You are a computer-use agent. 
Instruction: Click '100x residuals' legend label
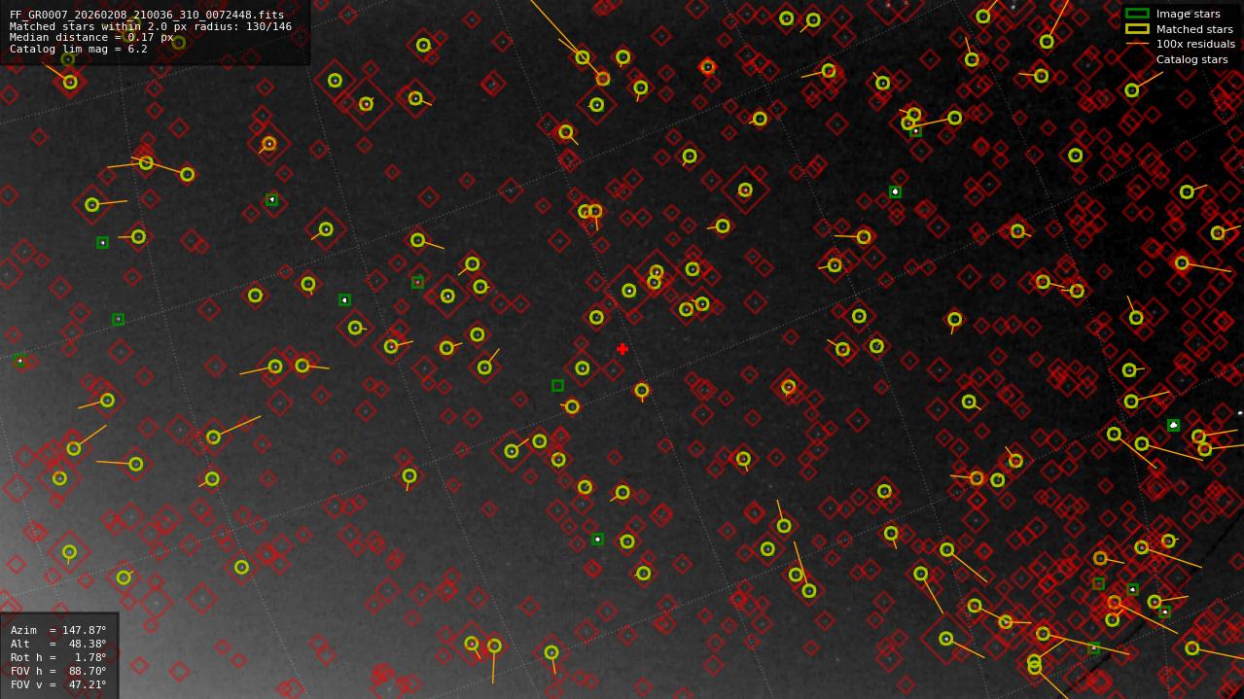(x=1195, y=44)
